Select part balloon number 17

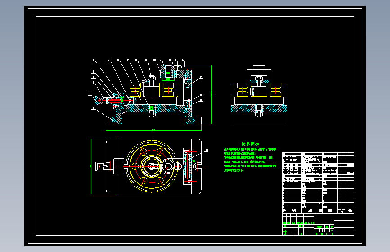point(201,78)
